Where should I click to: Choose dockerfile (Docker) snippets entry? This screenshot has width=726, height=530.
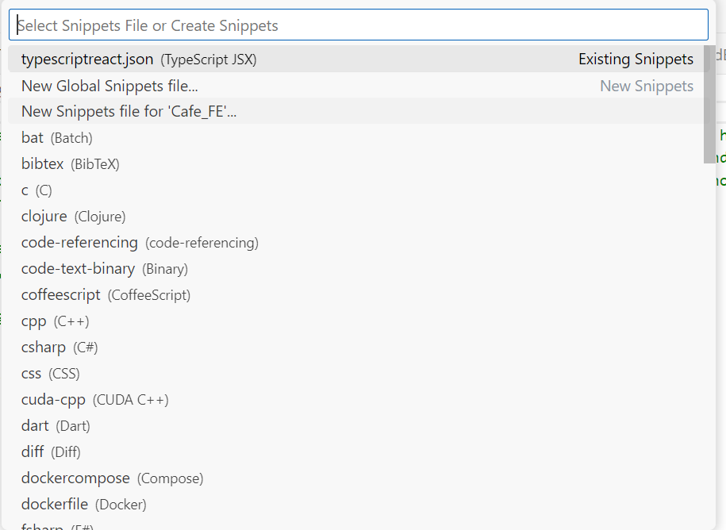pyautogui.click(x=359, y=504)
